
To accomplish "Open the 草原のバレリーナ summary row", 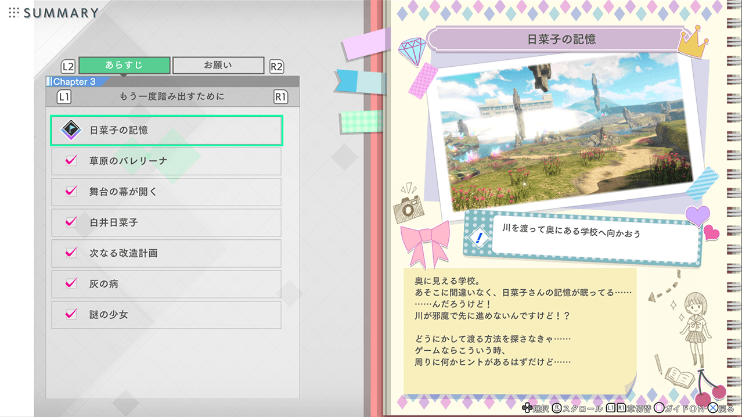I will point(167,161).
